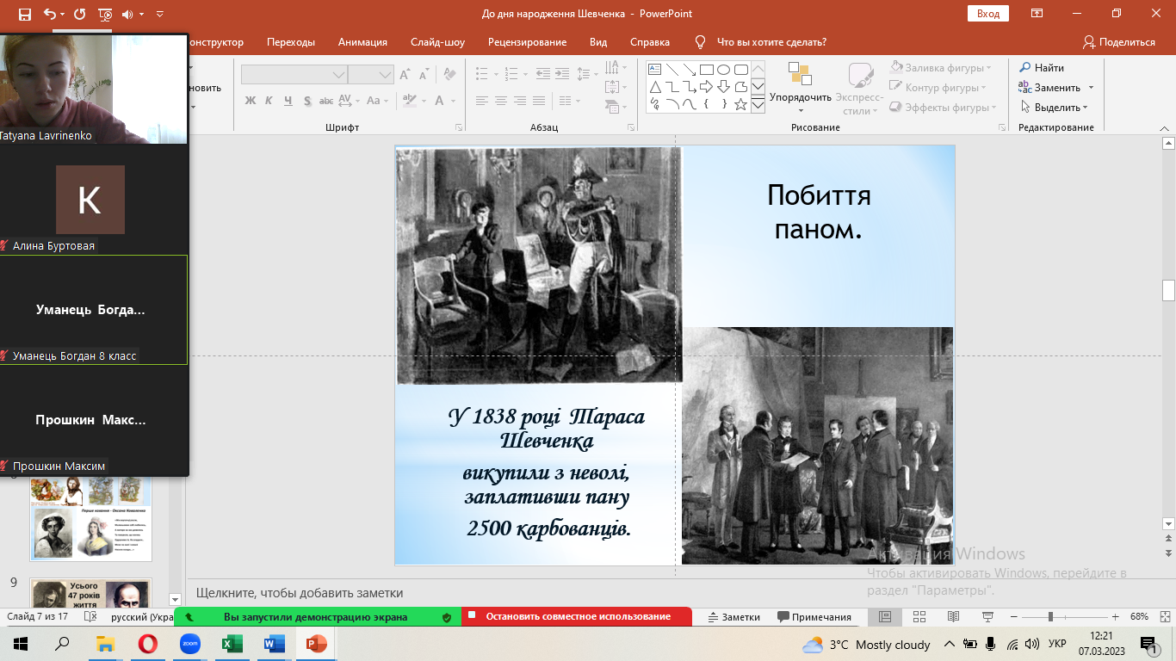The image size is (1176, 661).
Task: Switch to slide sorter view
Action: (x=919, y=617)
